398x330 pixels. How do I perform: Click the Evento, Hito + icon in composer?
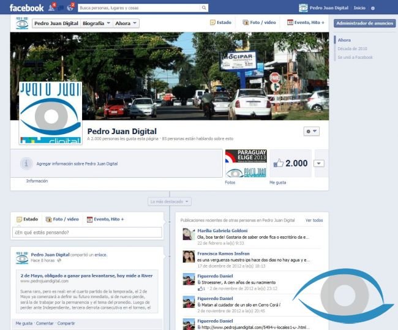tap(89, 219)
